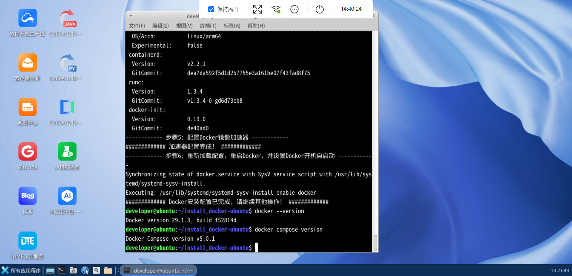Click the show desktop taskbar icon

(50, 270)
